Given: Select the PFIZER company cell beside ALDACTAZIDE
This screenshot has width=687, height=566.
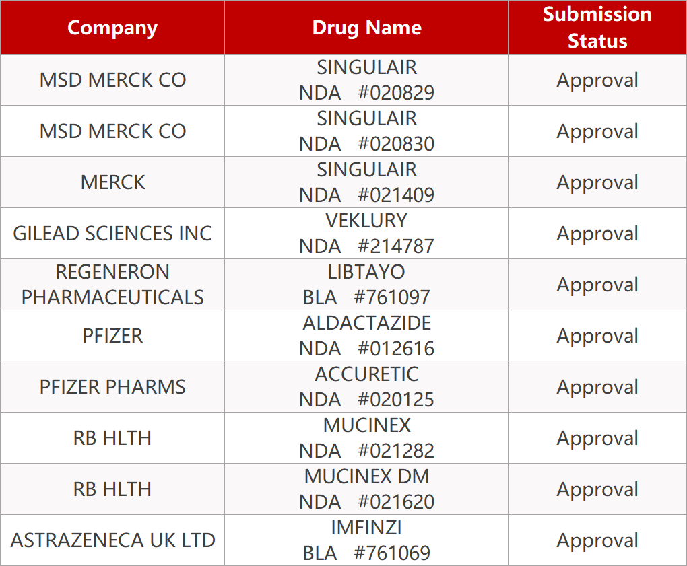Looking at the screenshot, I should coord(112,335).
